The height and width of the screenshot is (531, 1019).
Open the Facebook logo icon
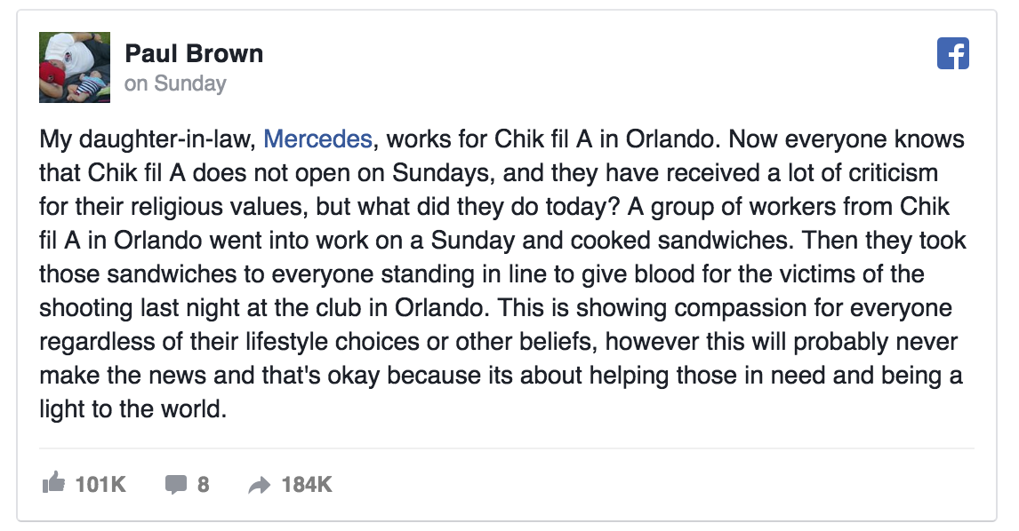[x=952, y=53]
